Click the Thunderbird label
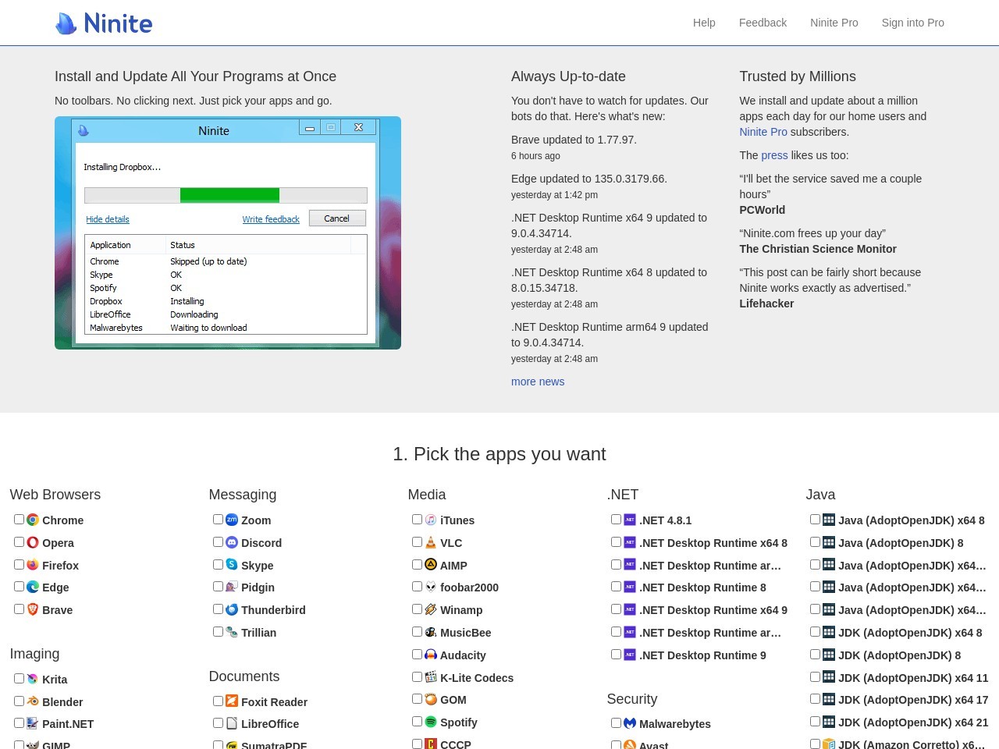 tap(273, 610)
